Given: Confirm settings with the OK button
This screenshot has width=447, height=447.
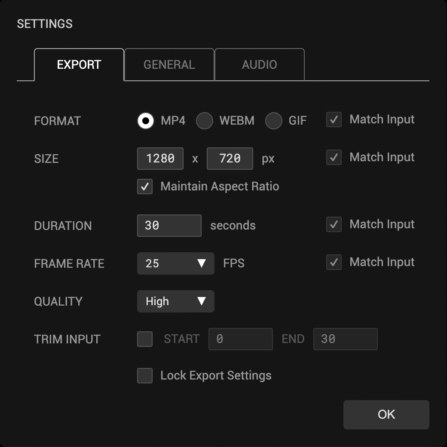Looking at the screenshot, I should [386, 414].
